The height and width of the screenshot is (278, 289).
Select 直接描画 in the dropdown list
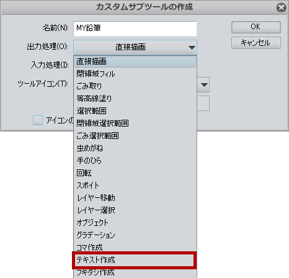135,61
